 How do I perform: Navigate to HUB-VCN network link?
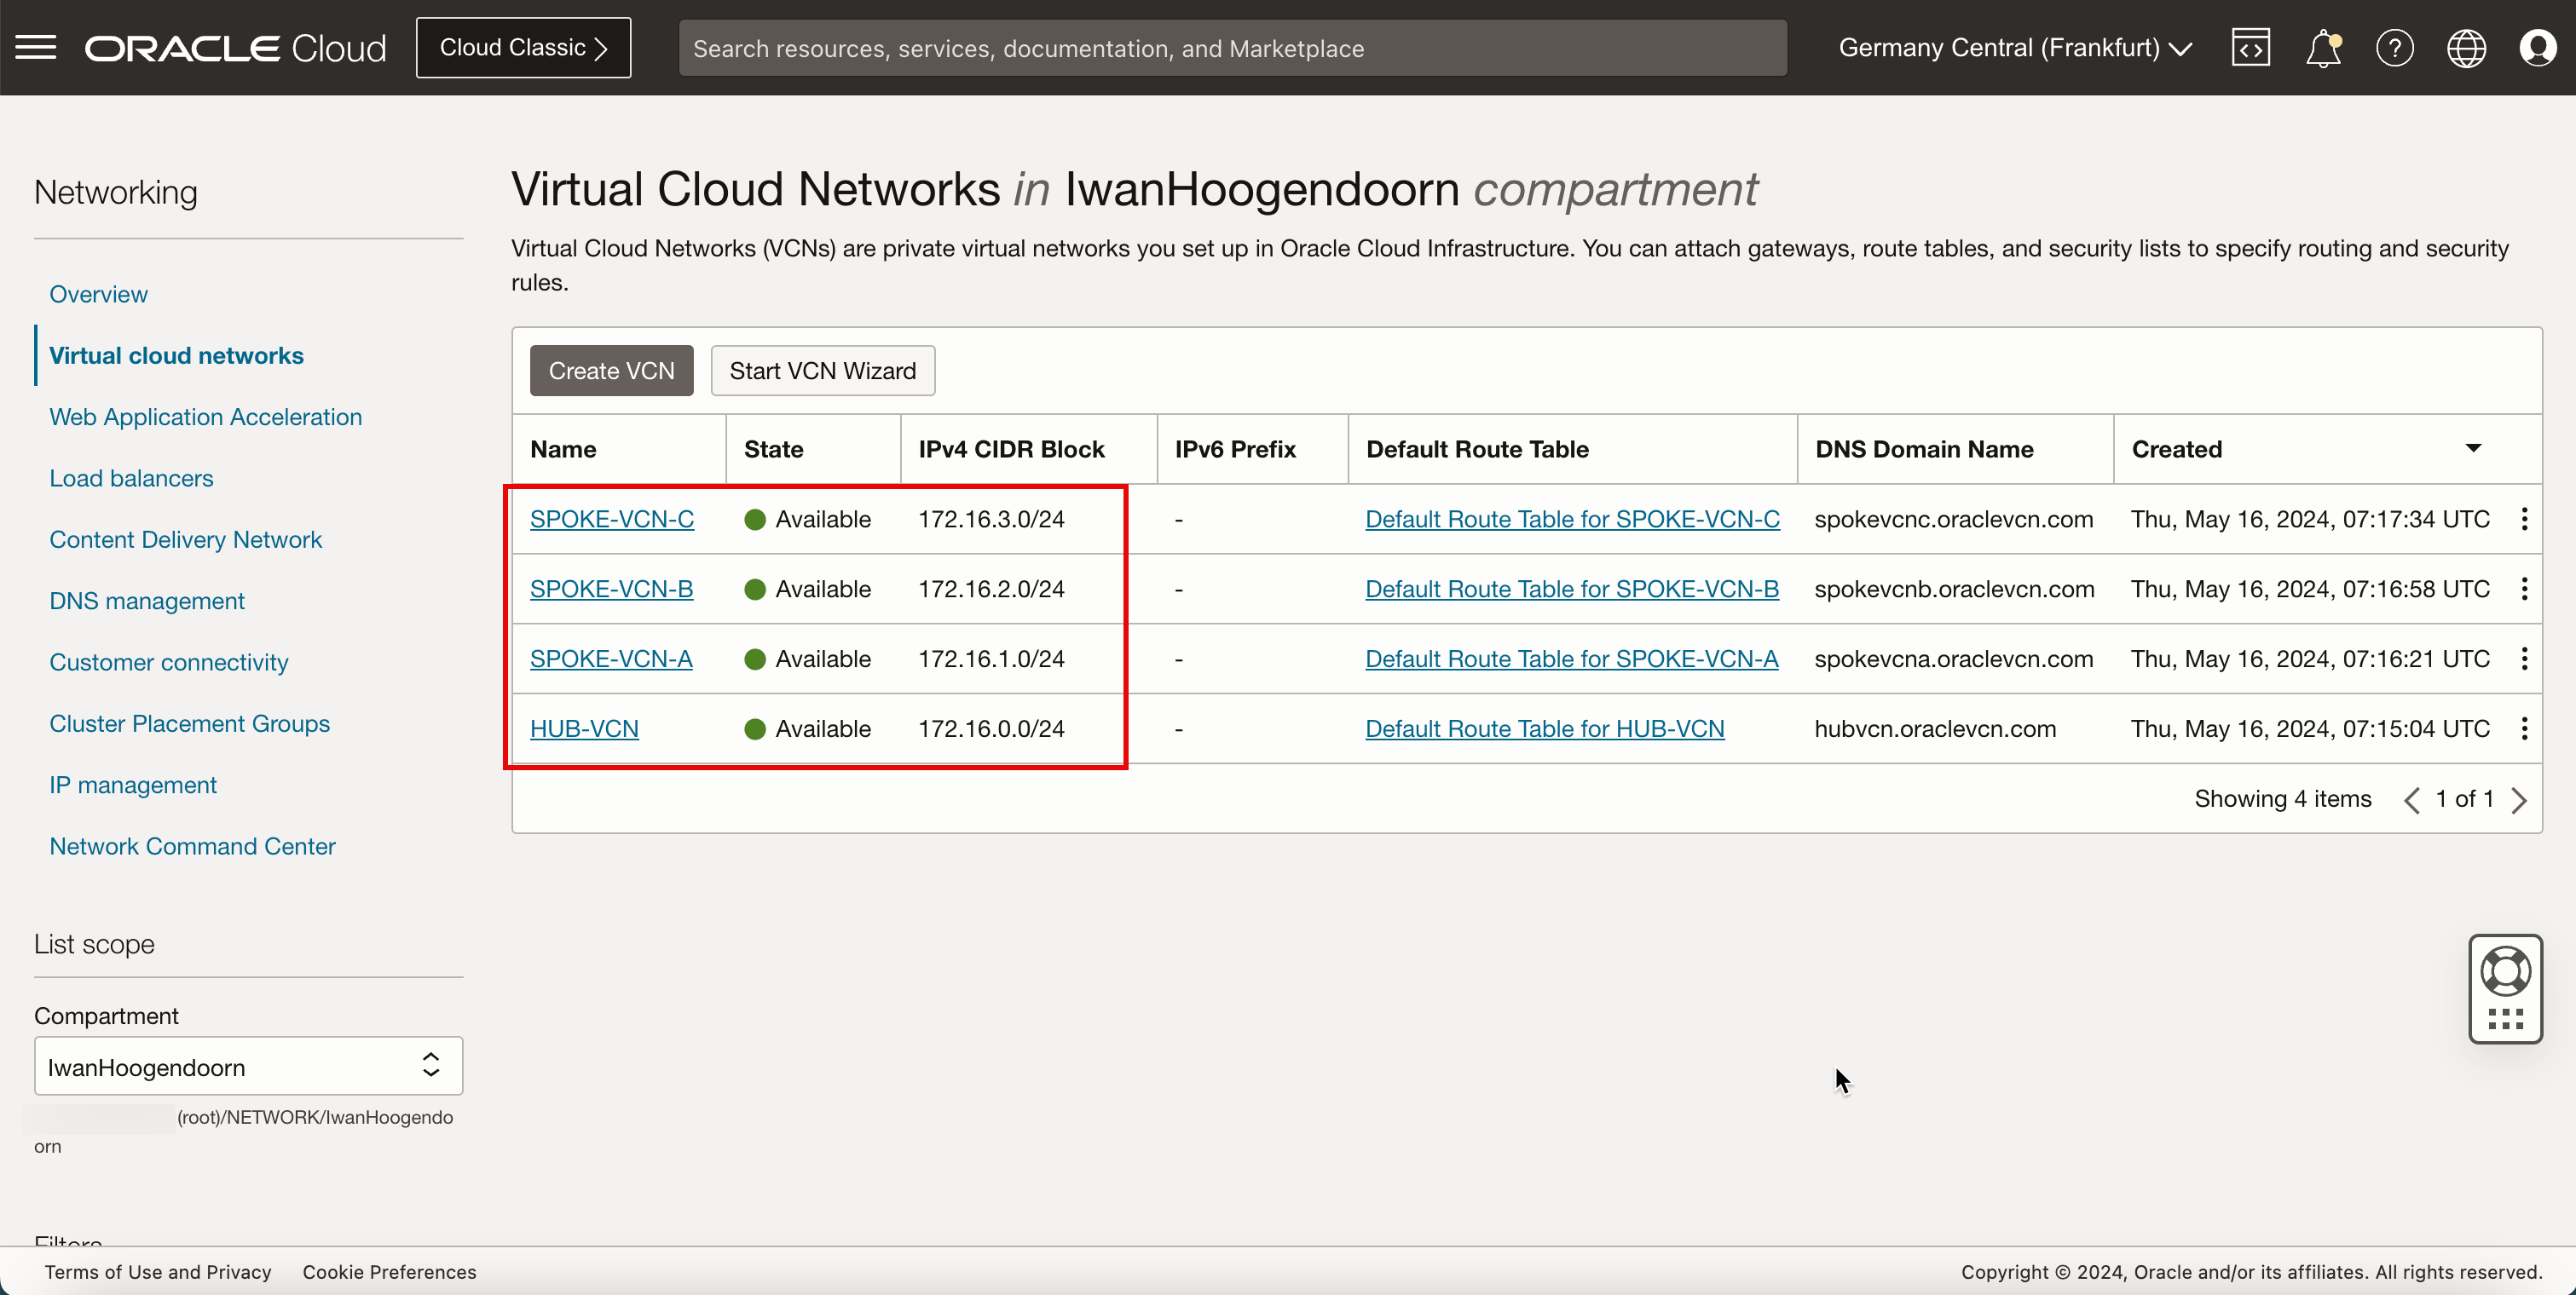click(583, 728)
